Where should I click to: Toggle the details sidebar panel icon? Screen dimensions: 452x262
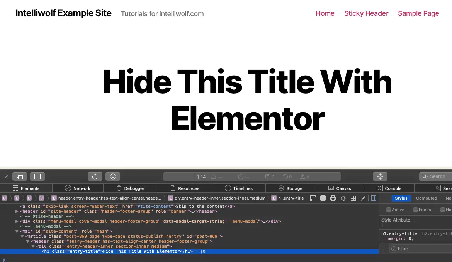coord(373,198)
